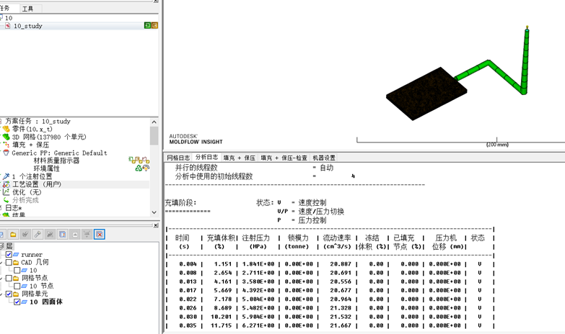Screen dimensions: 565x334
Task: Select the 10_study item in project tree
Action: point(27,26)
